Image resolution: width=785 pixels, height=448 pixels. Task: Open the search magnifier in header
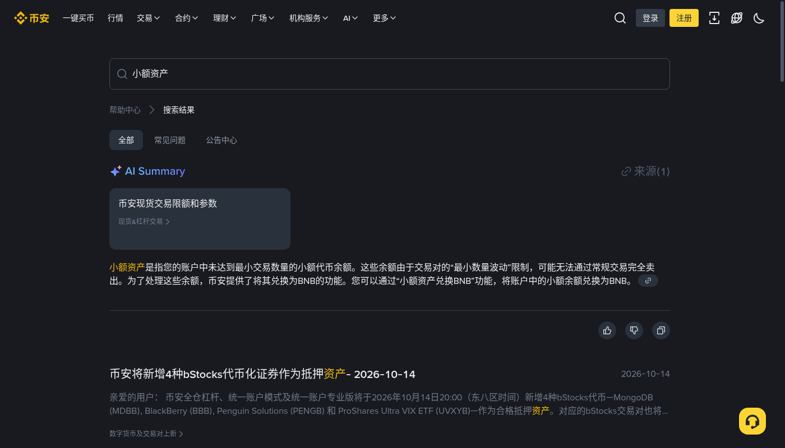click(620, 18)
